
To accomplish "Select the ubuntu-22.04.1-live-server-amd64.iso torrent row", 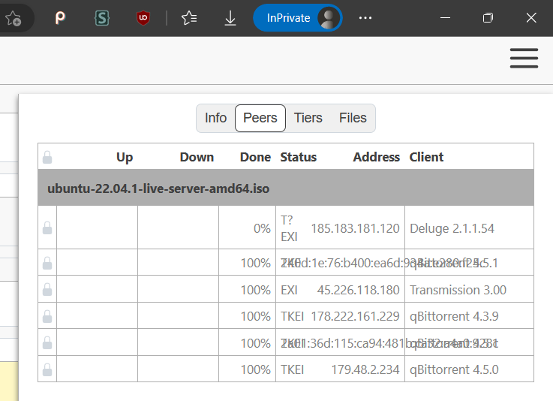I will pos(286,188).
